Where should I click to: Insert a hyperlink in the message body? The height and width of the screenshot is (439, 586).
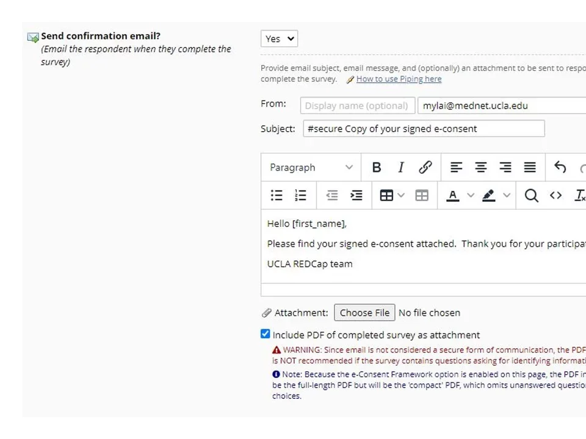click(x=425, y=167)
